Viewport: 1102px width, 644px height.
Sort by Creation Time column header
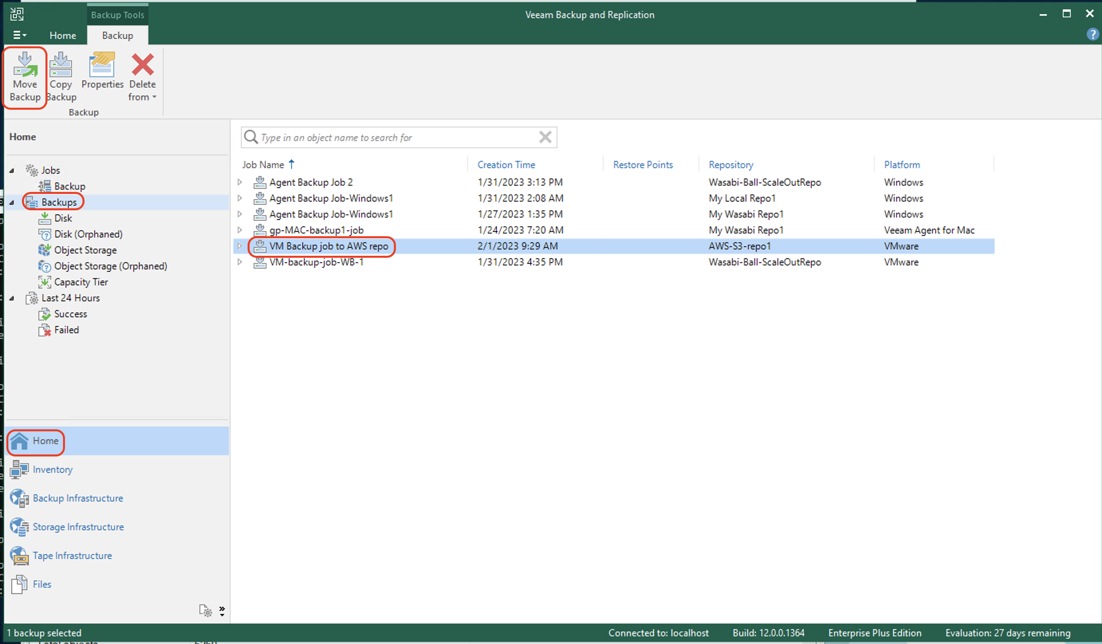506,164
